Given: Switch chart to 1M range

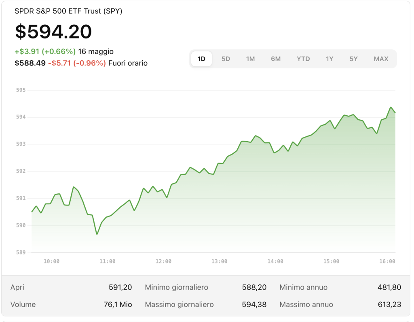Looking at the screenshot, I should pyautogui.click(x=250, y=59).
